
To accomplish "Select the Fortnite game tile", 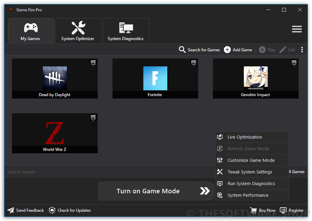I will click(155, 78).
